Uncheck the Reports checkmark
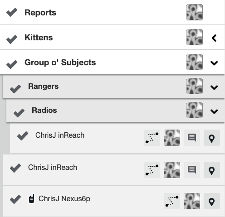Viewport: 225px width, 217px height. 12,12
